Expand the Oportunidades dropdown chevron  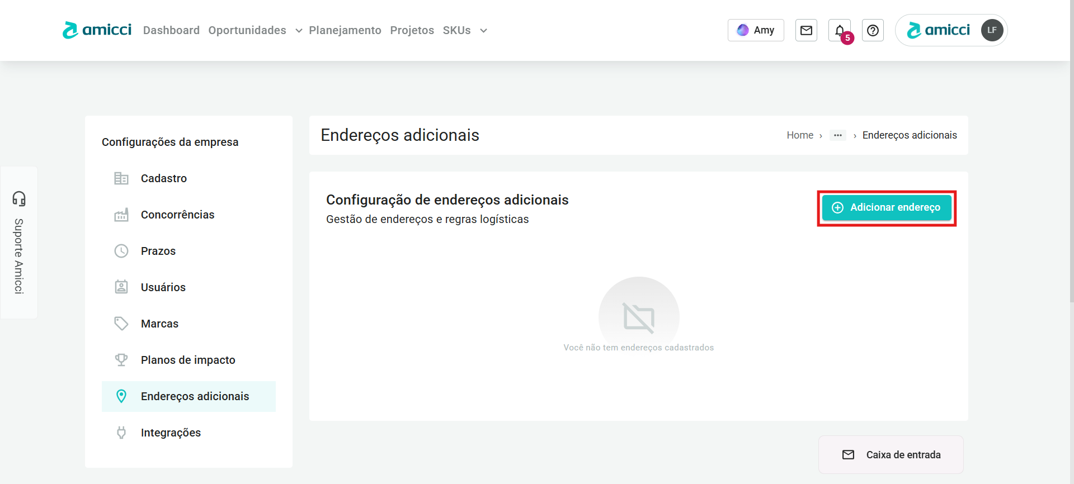299,31
